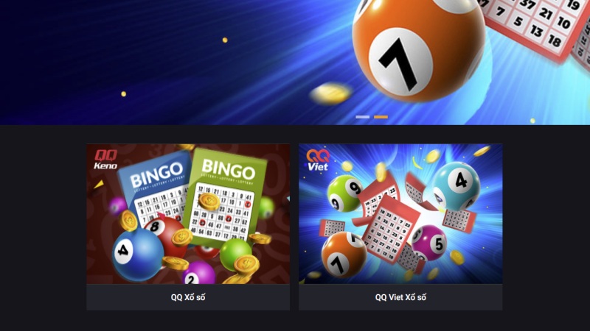This screenshot has width=590, height=331.
Task: Click the gold coin in the banner
Action: coord(330,93)
